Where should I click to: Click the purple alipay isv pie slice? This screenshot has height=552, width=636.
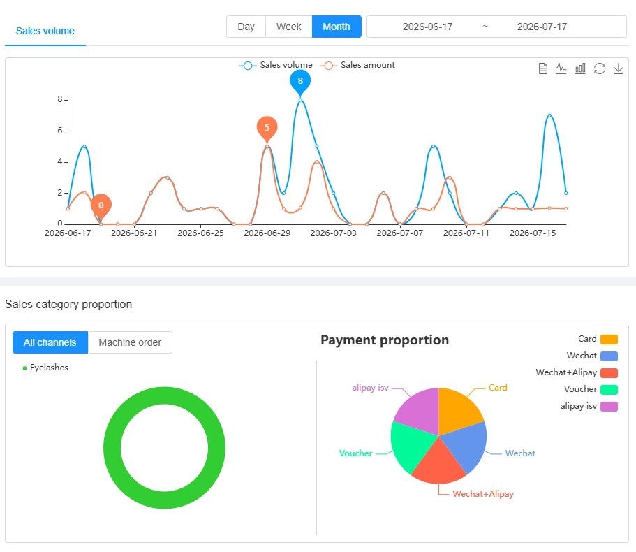click(419, 410)
